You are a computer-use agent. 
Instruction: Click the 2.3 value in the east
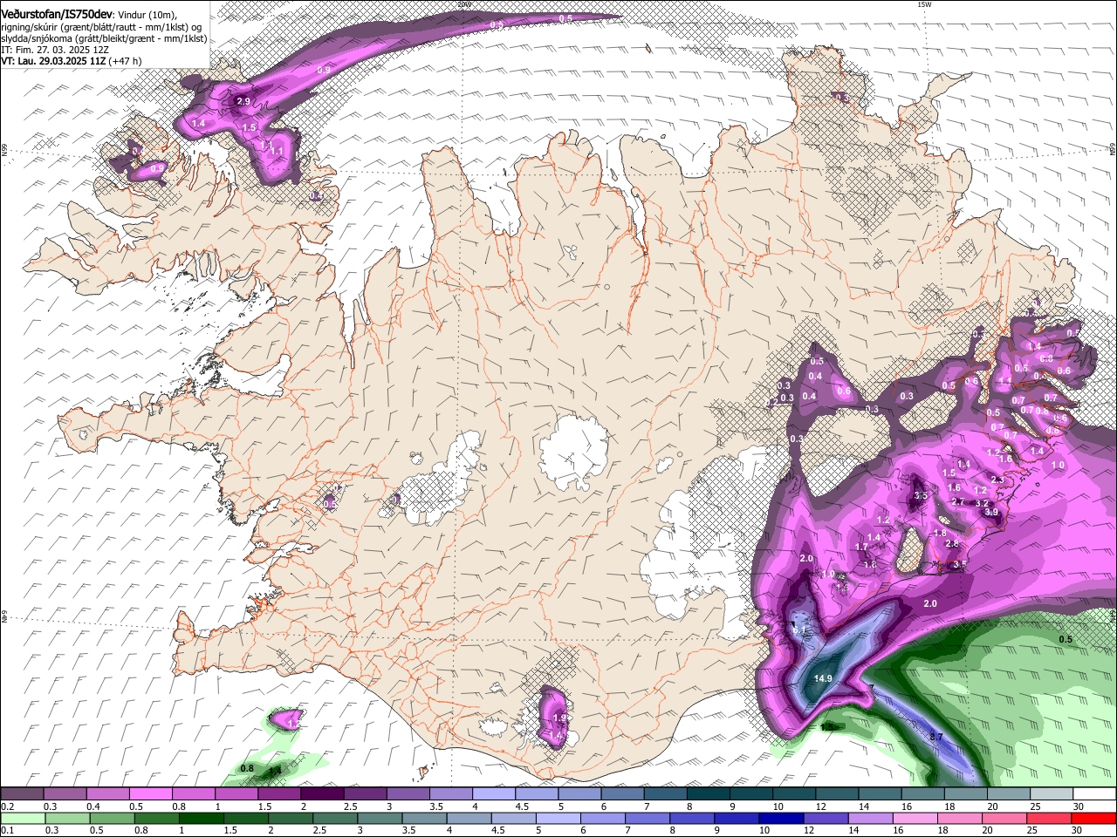click(x=997, y=480)
